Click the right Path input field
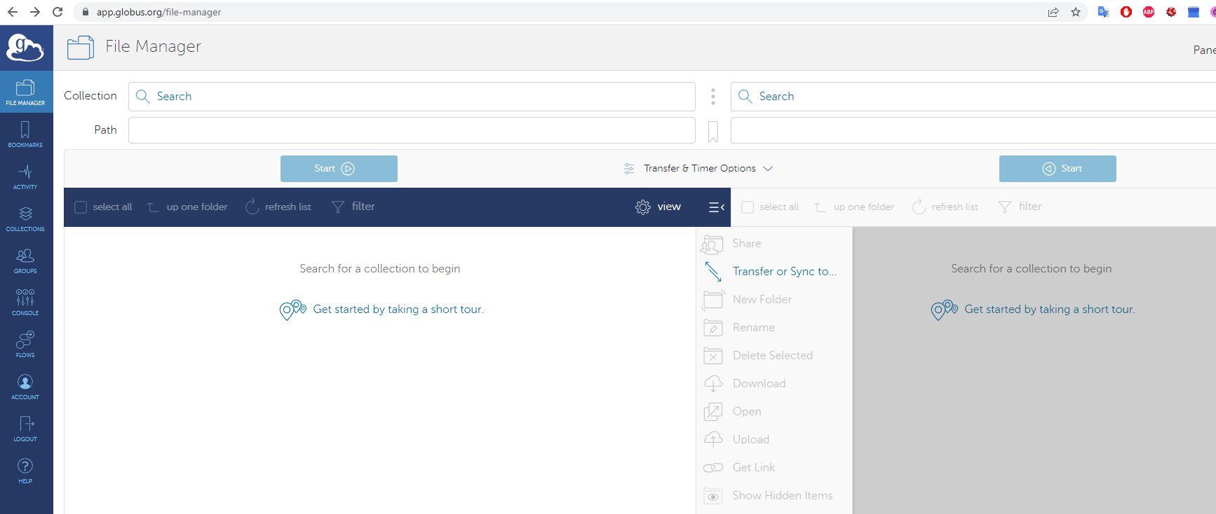 973,130
